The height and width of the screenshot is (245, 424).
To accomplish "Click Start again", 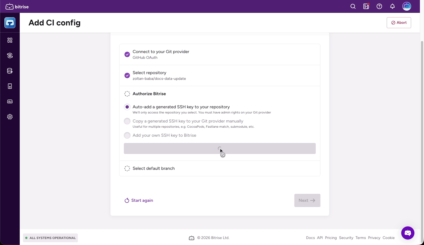I will coord(139,200).
